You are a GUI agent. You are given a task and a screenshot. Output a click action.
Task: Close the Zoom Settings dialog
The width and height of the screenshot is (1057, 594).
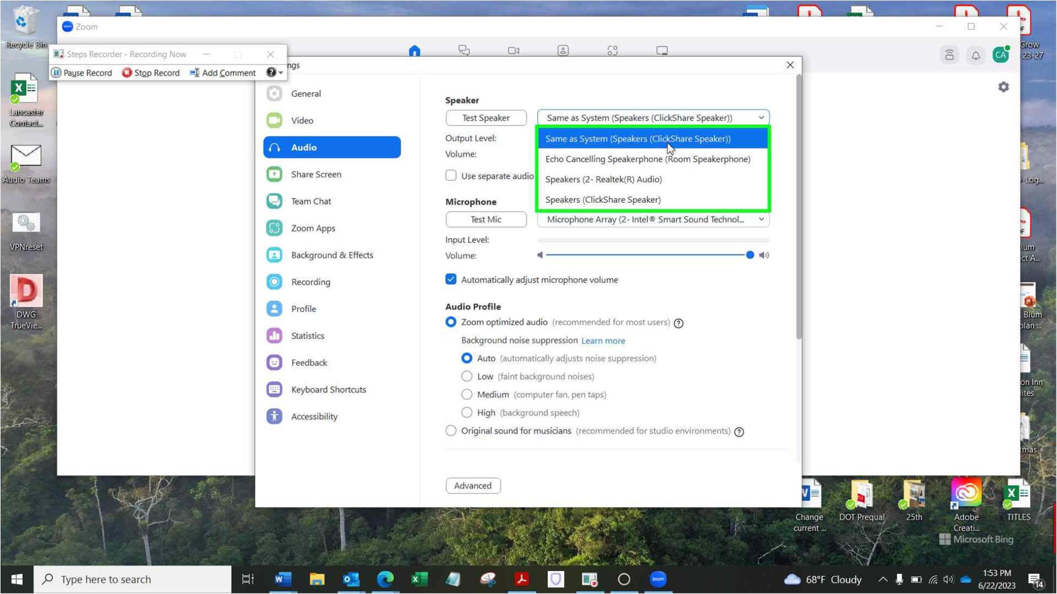790,65
